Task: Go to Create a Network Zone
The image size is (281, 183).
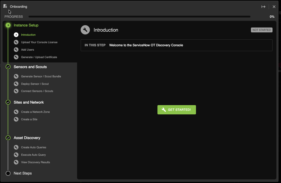Action: point(35,112)
